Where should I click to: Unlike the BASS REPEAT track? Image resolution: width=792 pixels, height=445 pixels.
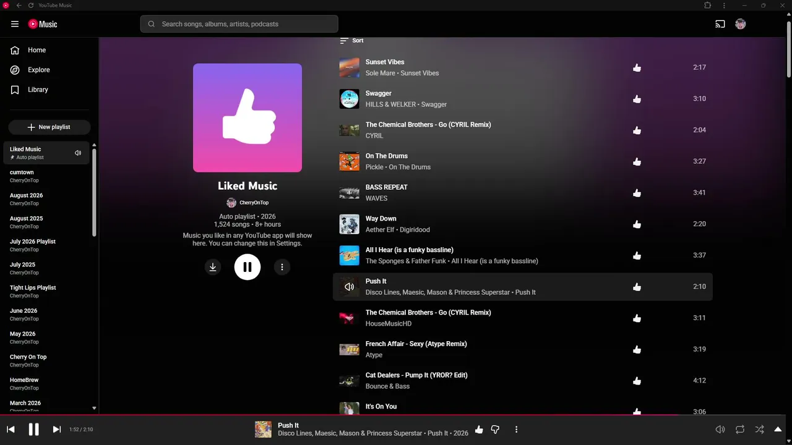pyautogui.click(x=637, y=193)
